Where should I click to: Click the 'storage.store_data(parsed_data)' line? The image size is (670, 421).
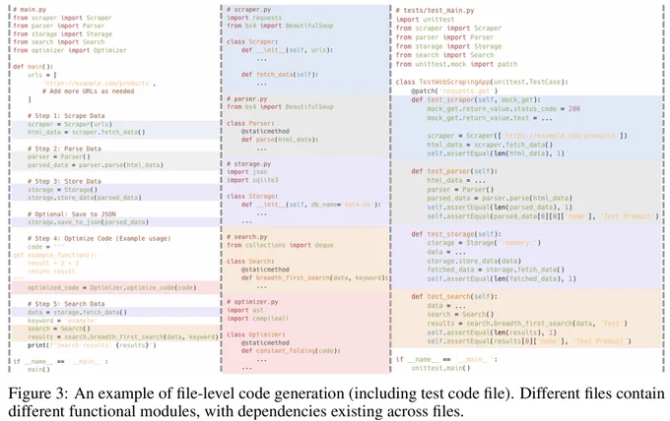click(x=84, y=198)
